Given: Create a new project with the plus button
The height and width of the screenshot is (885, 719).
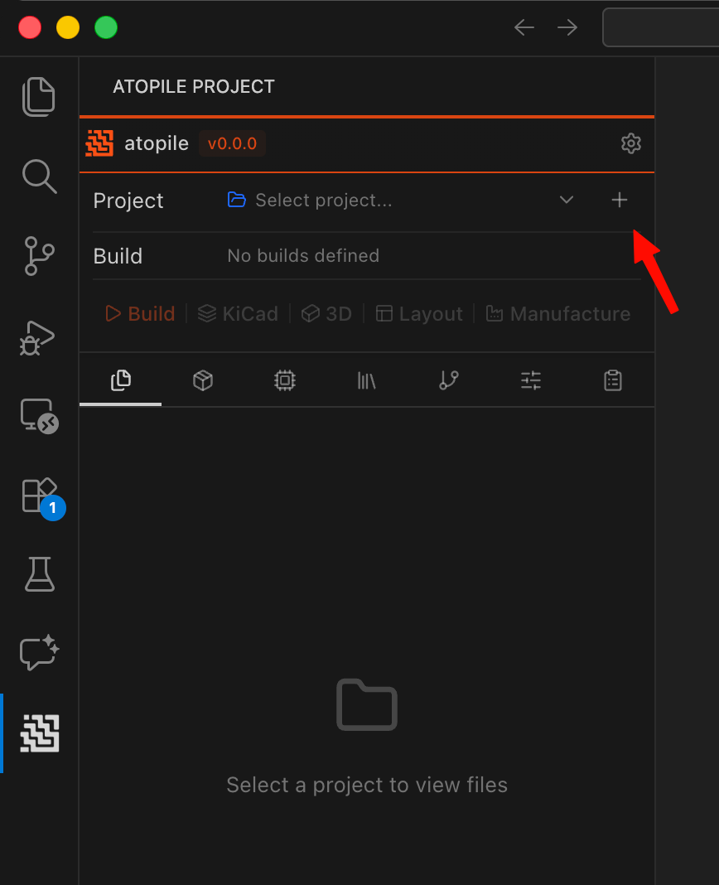Looking at the screenshot, I should pos(619,200).
